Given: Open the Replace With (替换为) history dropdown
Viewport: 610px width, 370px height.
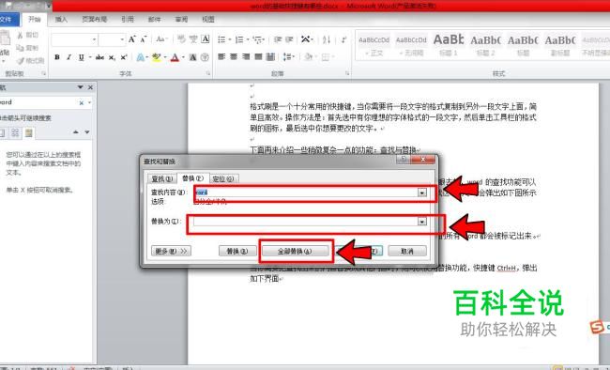Looking at the screenshot, I should [x=422, y=222].
